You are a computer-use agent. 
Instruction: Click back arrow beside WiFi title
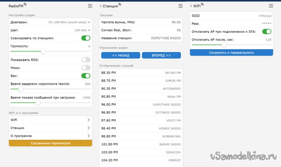pos(191,6)
